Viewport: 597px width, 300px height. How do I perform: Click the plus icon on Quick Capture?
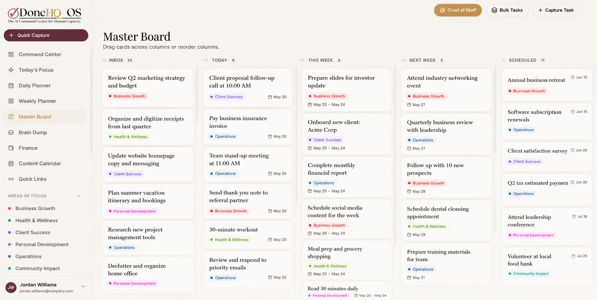click(11, 35)
